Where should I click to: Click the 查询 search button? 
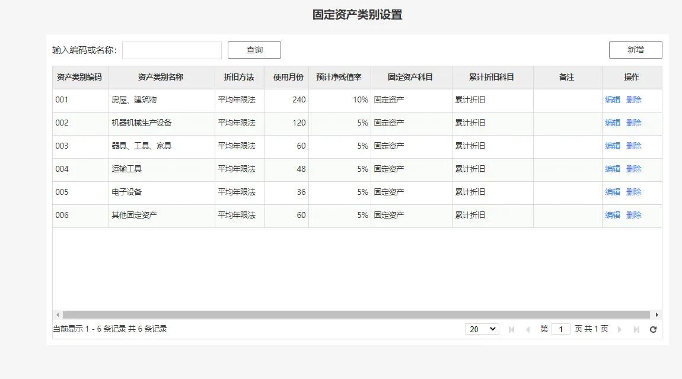pyautogui.click(x=254, y=50)
